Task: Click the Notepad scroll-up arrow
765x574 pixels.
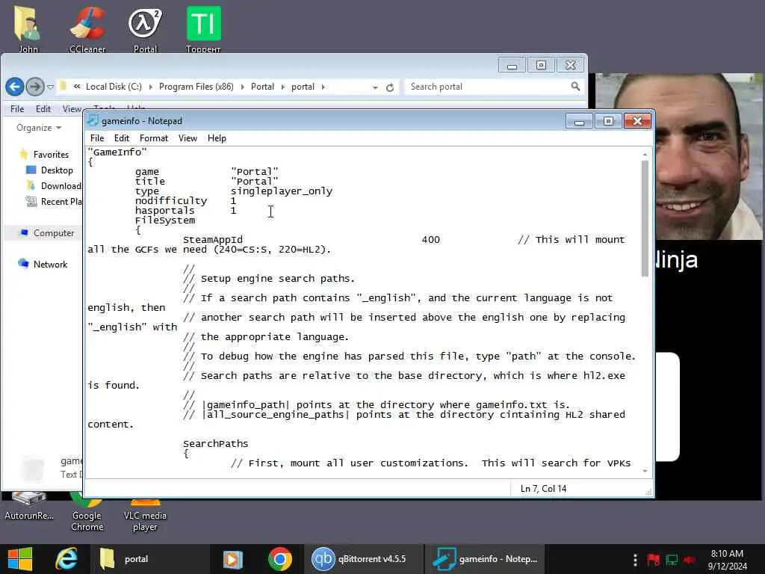Action: click(x=645, y=154)
